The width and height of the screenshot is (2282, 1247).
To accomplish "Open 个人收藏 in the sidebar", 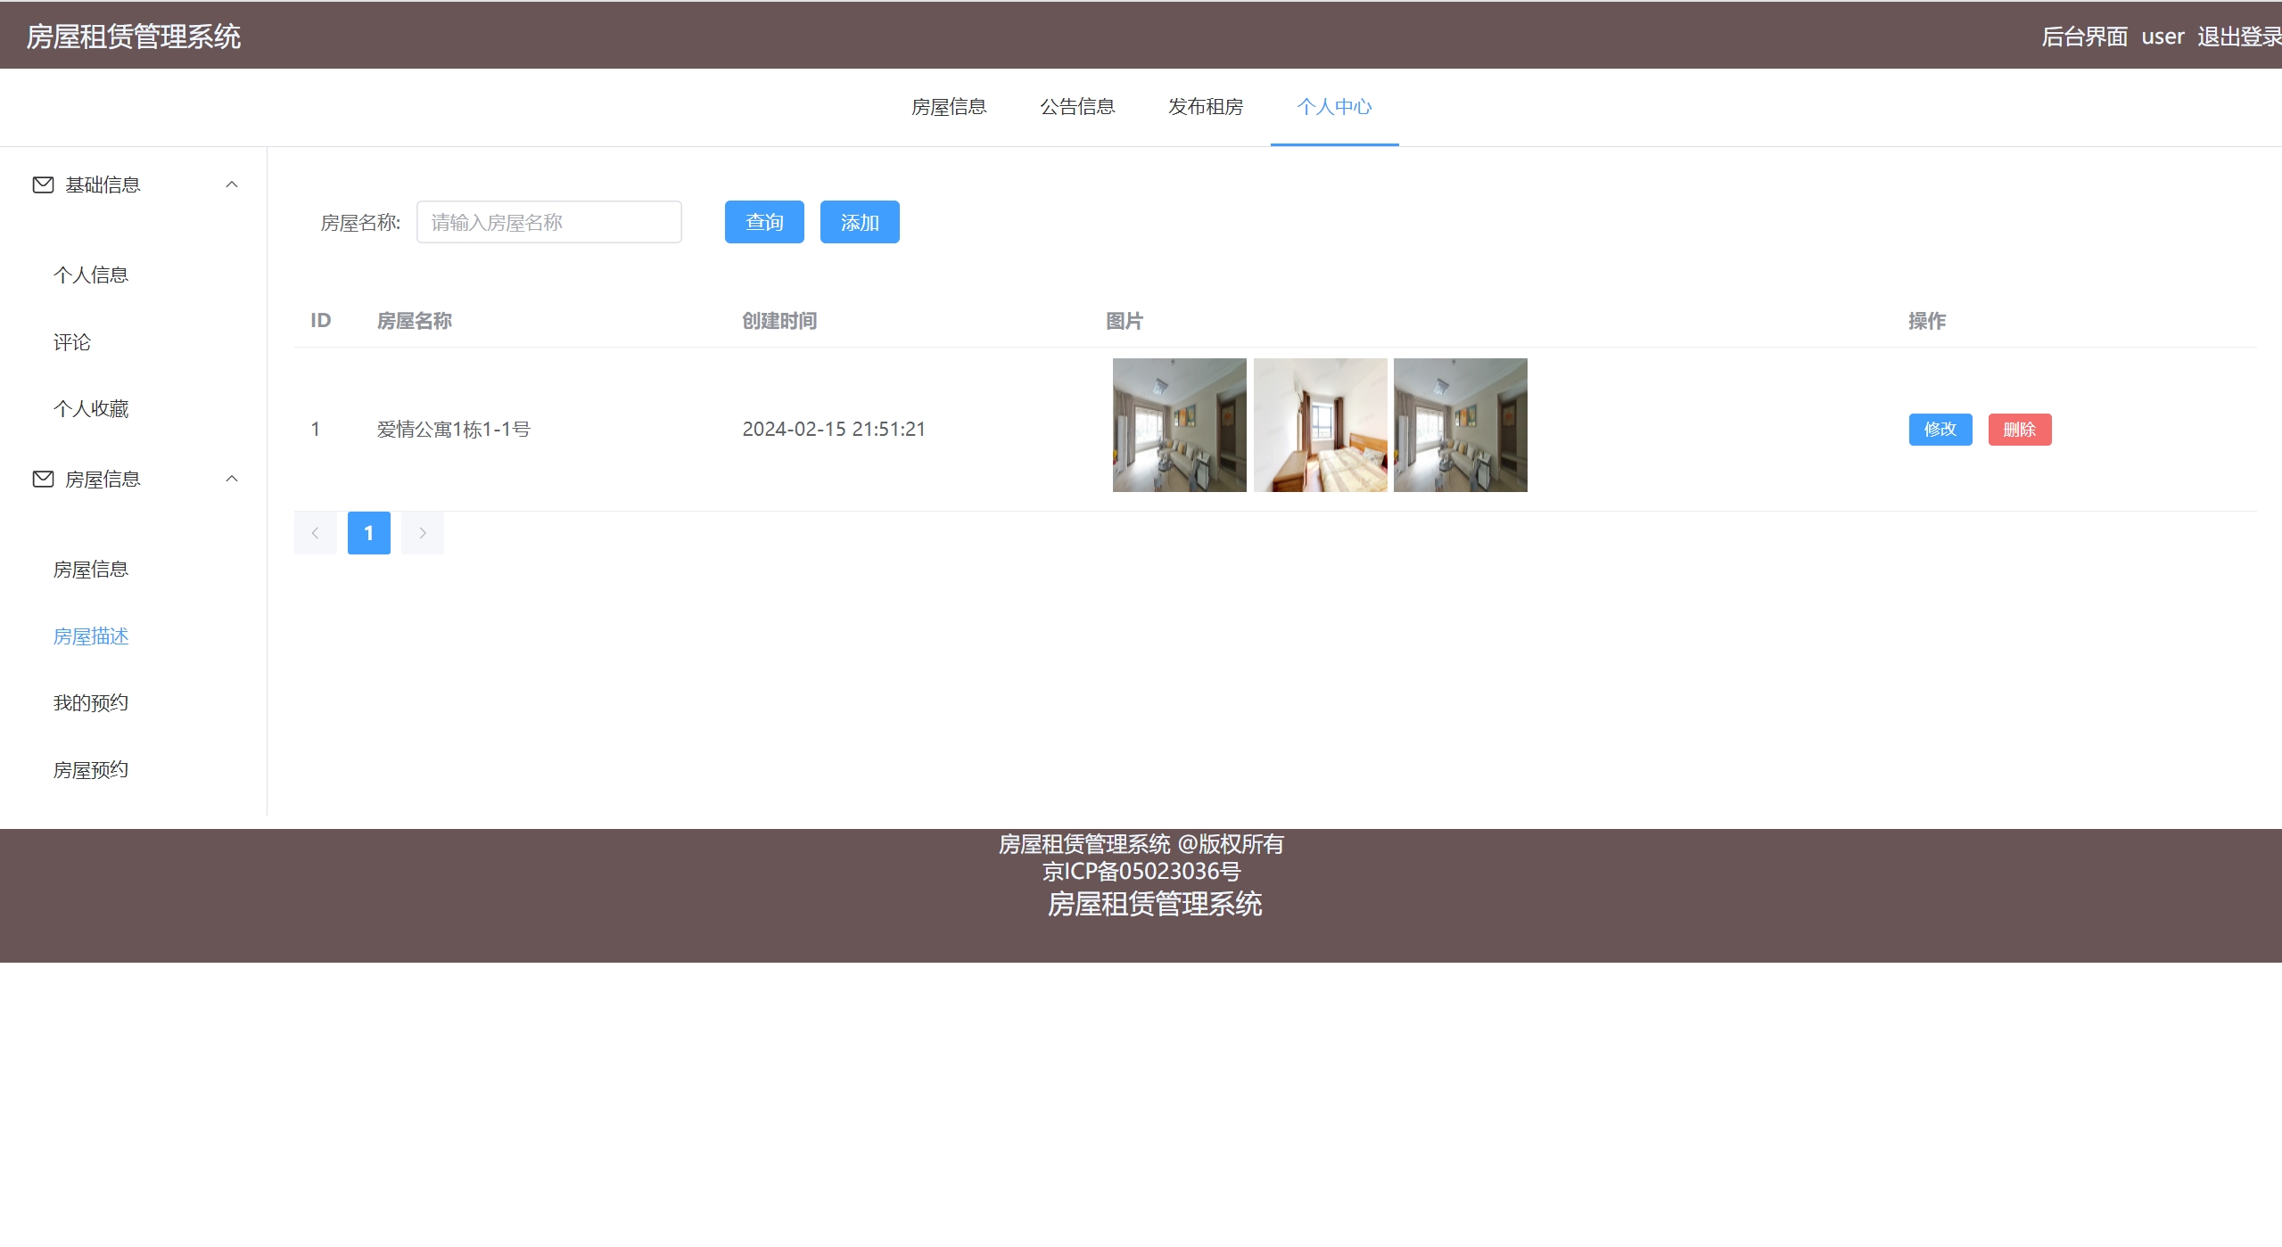I will point(91,409).
